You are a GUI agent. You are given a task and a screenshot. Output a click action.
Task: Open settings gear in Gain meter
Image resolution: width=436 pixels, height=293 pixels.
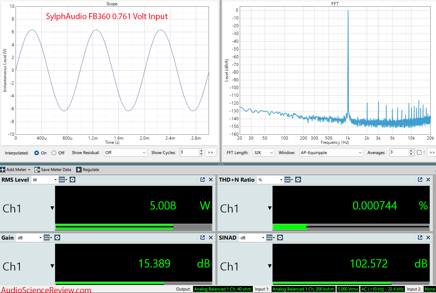coord(58,238)
